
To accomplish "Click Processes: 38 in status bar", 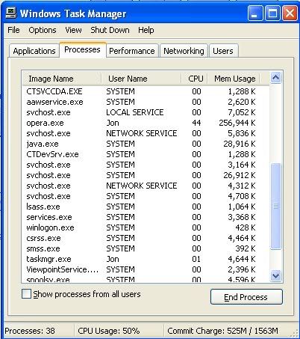I will pos(30,331).
